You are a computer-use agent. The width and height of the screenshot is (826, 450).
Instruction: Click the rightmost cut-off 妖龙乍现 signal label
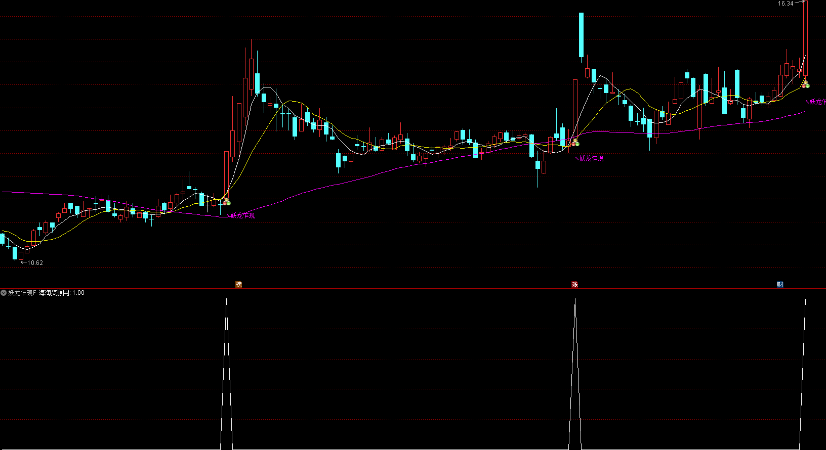tap(817, 102)
